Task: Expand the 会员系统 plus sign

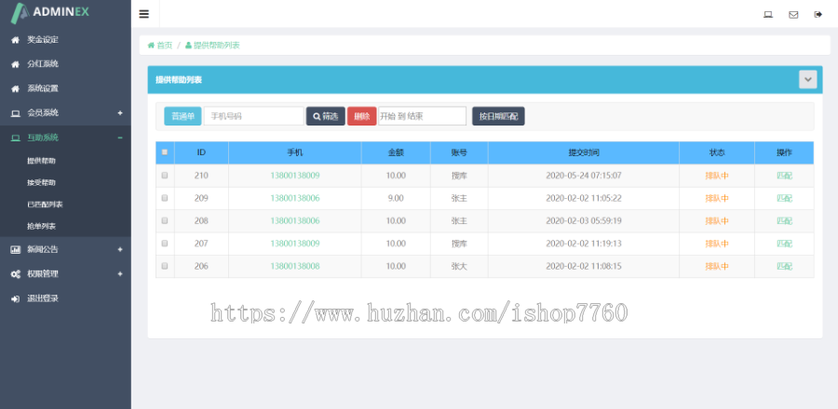Action: [120, 113]
